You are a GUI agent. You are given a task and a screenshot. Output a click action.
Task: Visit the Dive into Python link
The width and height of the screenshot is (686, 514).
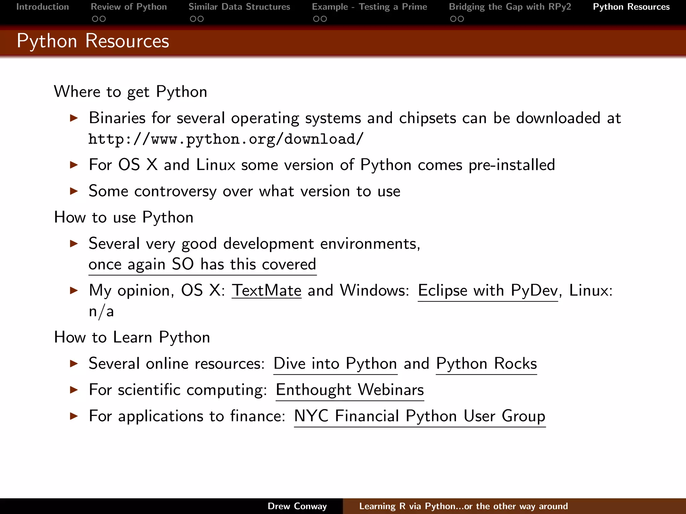click(335, 364)
